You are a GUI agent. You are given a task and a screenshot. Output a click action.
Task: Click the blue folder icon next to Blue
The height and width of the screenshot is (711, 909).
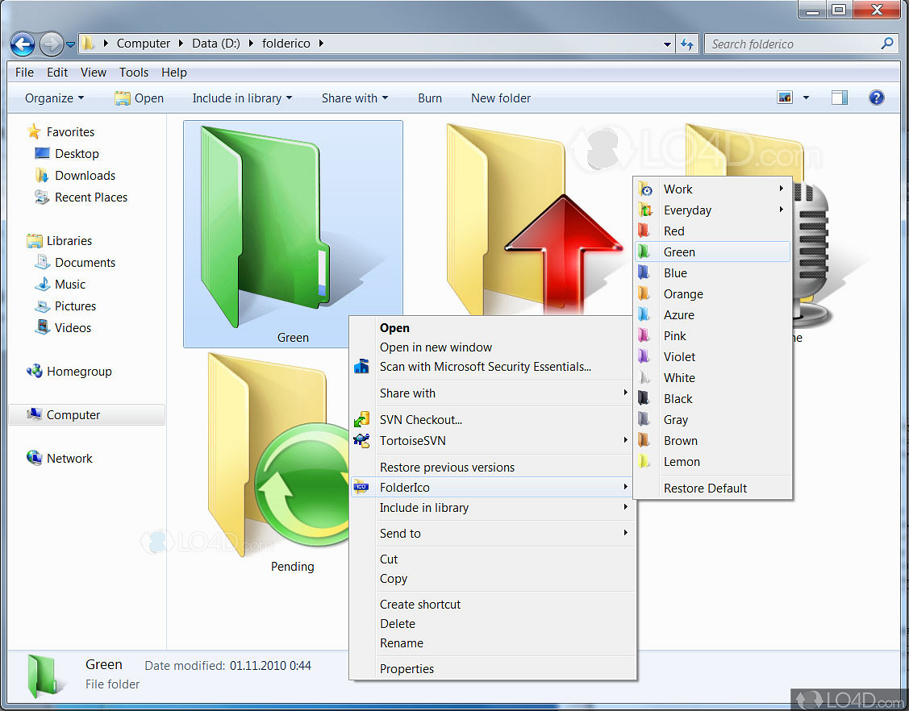click(x=644, y=273)
